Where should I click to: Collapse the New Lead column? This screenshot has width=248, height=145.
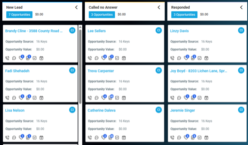tap(76, 7)
